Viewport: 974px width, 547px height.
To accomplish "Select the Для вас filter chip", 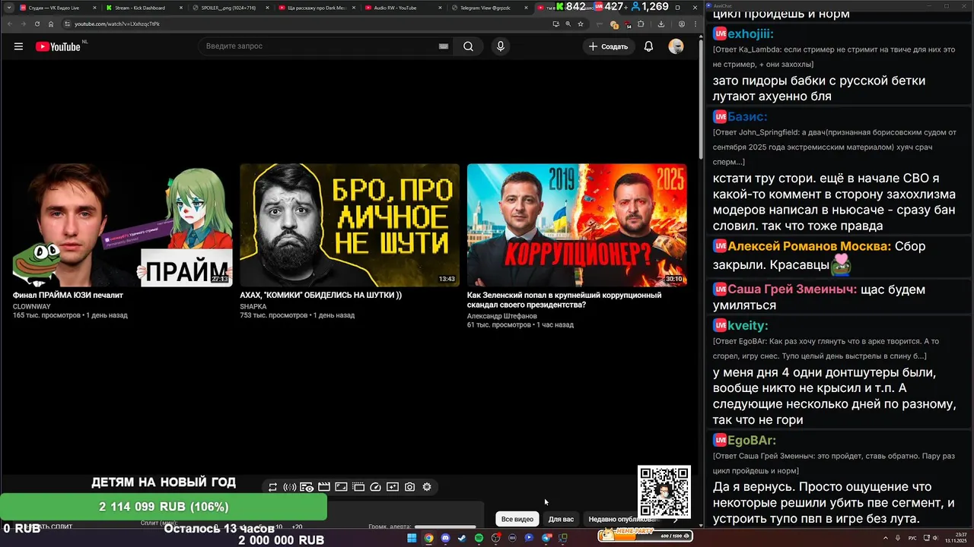I will pos(561,519).
